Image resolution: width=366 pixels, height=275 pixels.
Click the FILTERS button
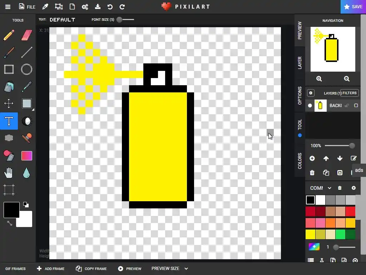349,93
